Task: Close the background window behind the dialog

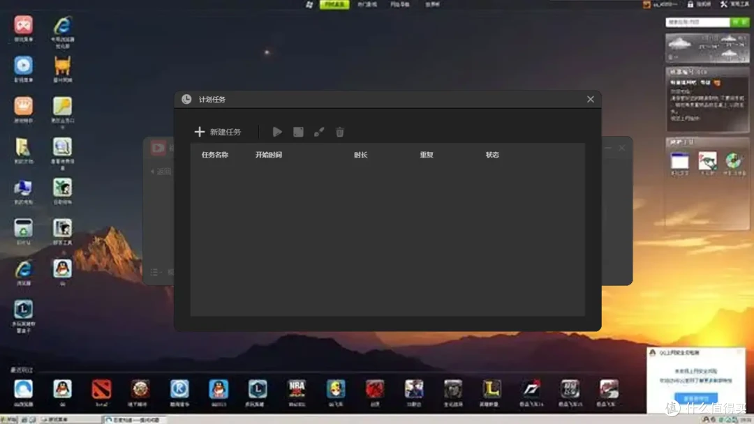Action: pyautogui.click(x=622, y=148)
